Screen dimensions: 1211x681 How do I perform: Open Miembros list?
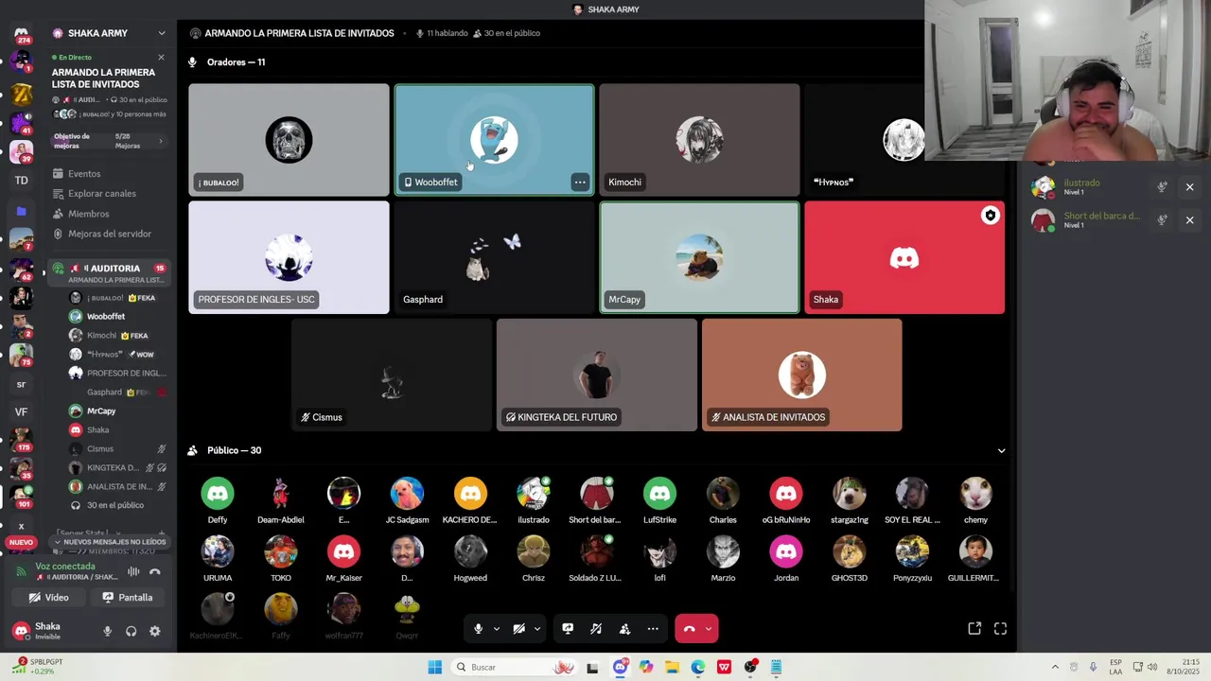coord(88,214)
